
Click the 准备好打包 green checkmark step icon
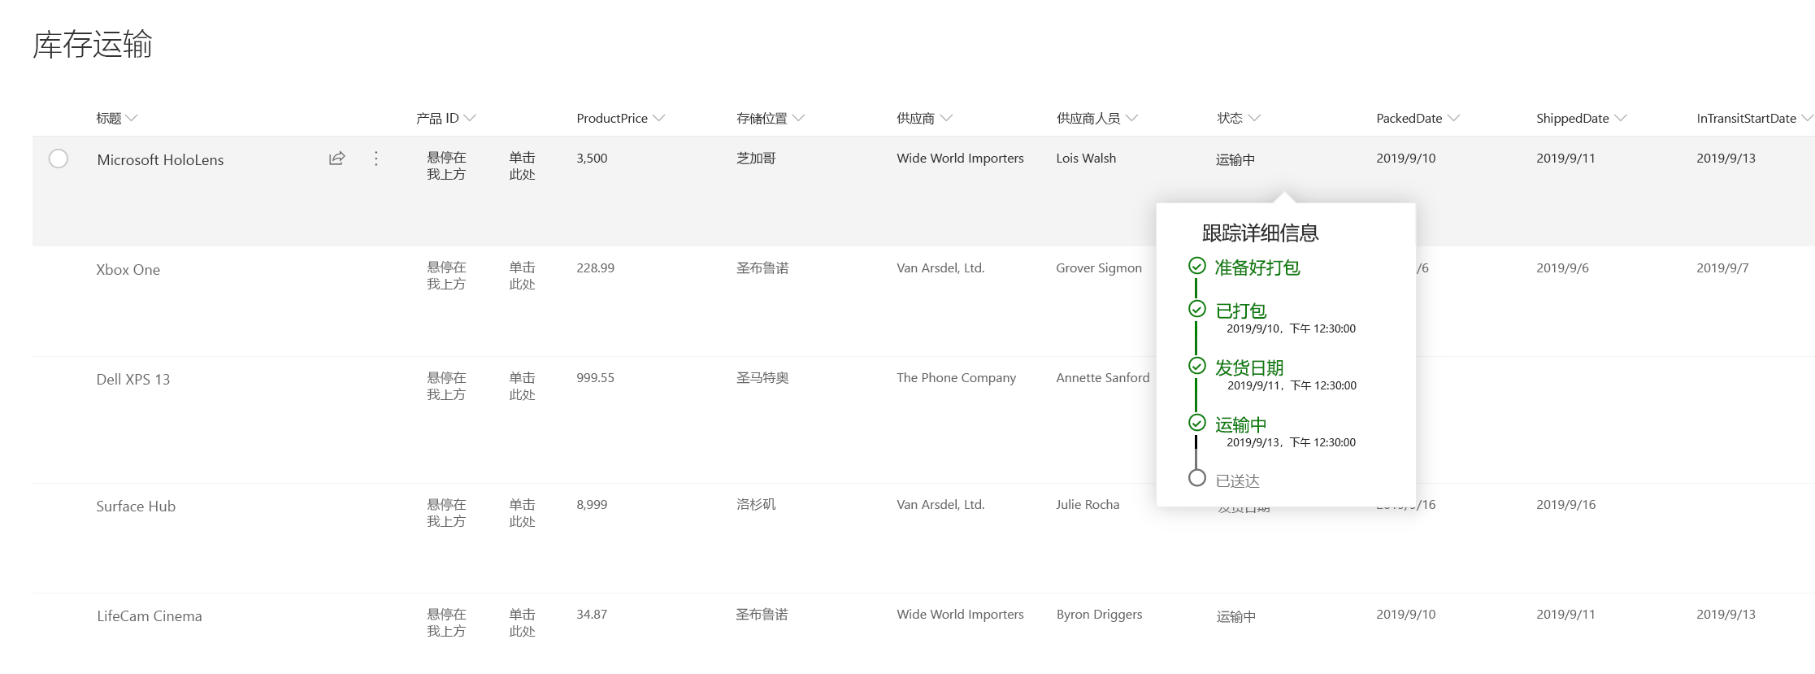(1196, 266)
